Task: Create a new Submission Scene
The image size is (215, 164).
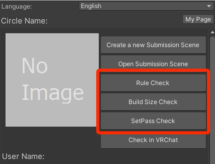Action: coord(153,45)
